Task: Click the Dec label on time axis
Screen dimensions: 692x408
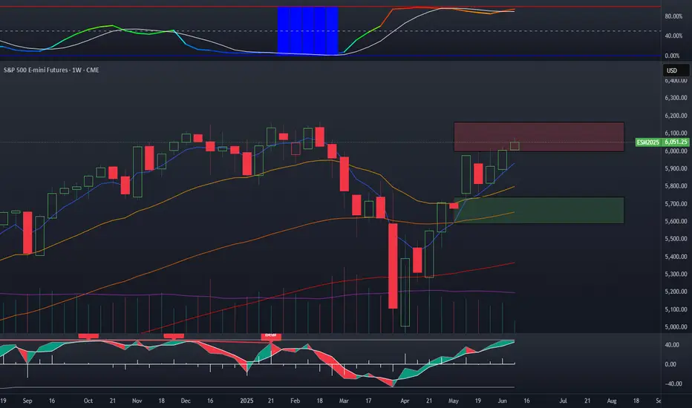Action: pyautogui.click(x=186, y=401)
